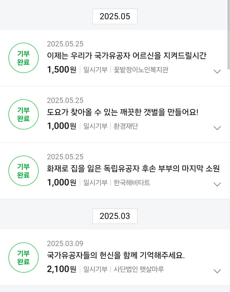
Task: Click the 기부완료 badge for the 환경재단 donation
Action: pyautogui.click(x=24, y=114)
